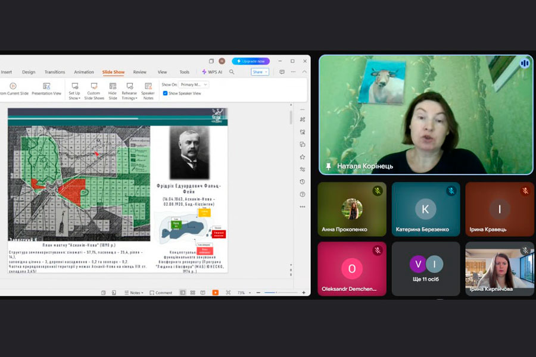Select the Ірина Кравець participant tile
This screenshot has height=357, width=536.
click(500, 209)
